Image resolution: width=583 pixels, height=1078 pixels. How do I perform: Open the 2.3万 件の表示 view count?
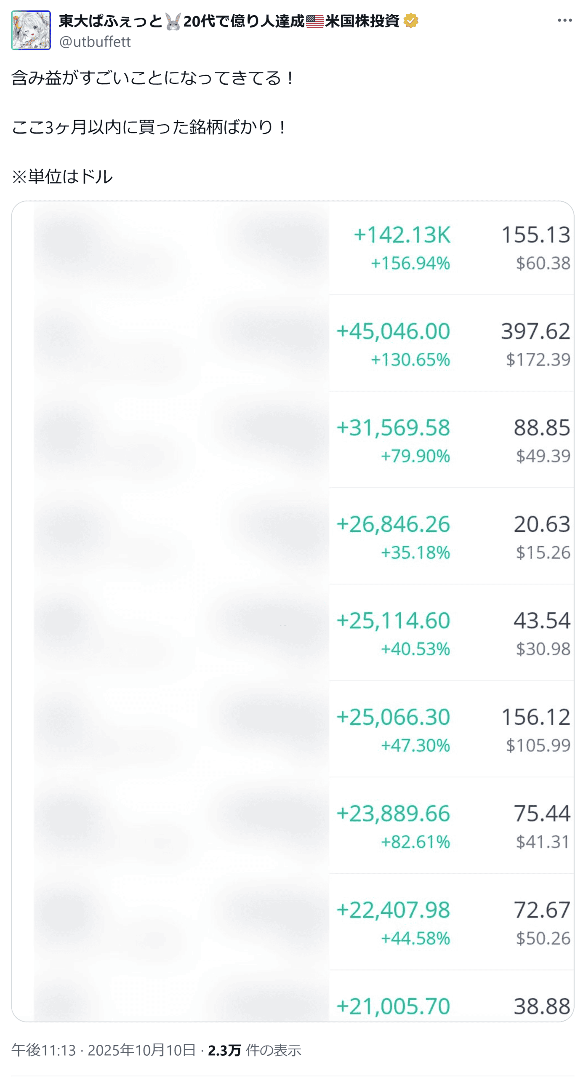pos(254,1050)
